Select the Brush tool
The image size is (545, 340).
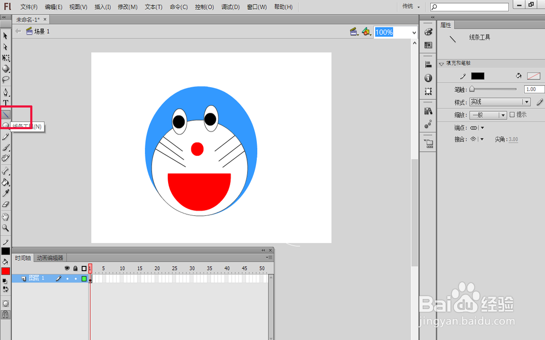pyautogui.click(x=6, y=147)
